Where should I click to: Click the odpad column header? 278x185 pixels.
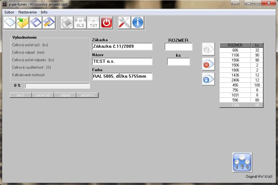[65, 95]
